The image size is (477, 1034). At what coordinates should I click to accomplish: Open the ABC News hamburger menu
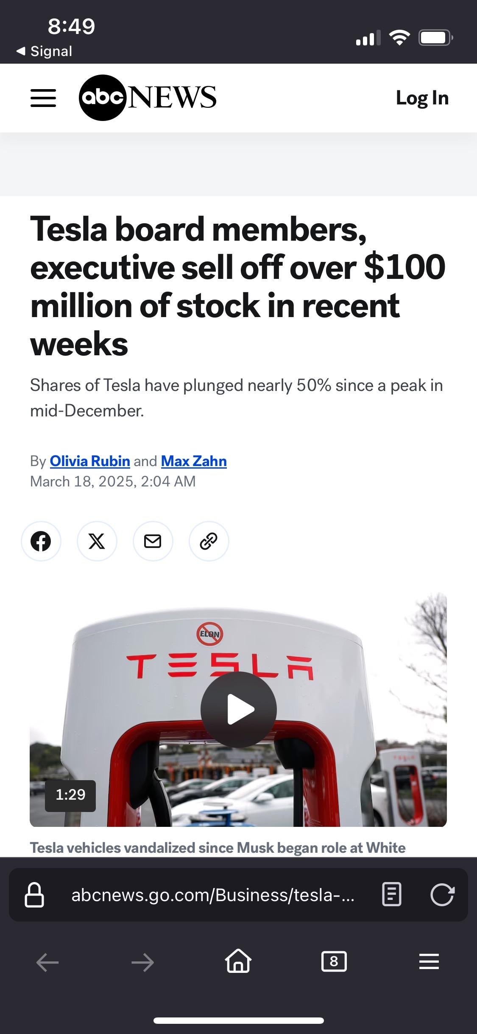(x=43, y=98)
